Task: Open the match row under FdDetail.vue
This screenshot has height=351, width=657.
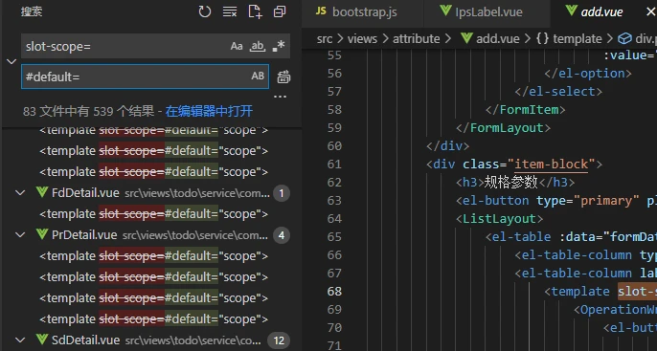Action: click(153, 214)
